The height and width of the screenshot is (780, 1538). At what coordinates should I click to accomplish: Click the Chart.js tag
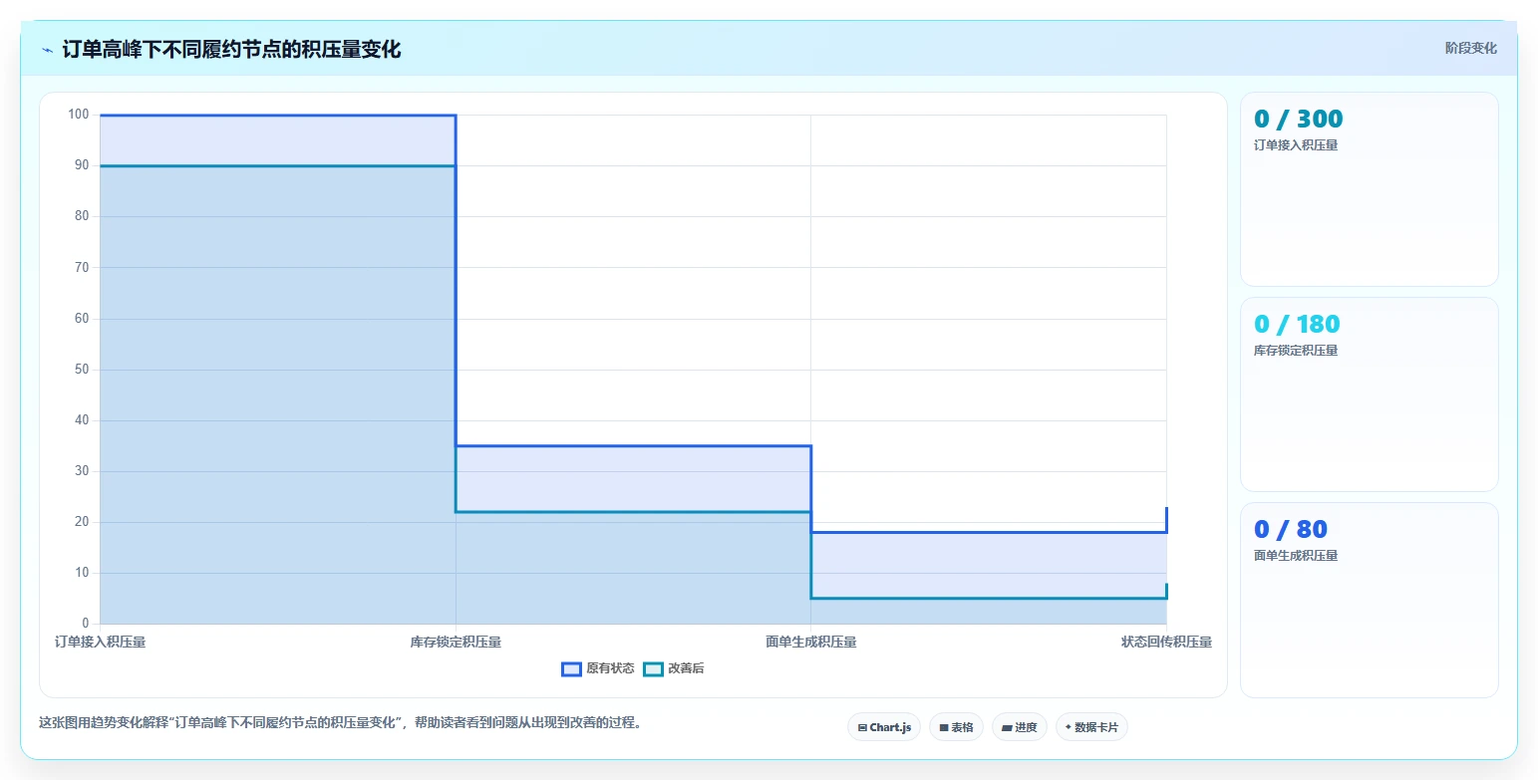click(884, 727)
